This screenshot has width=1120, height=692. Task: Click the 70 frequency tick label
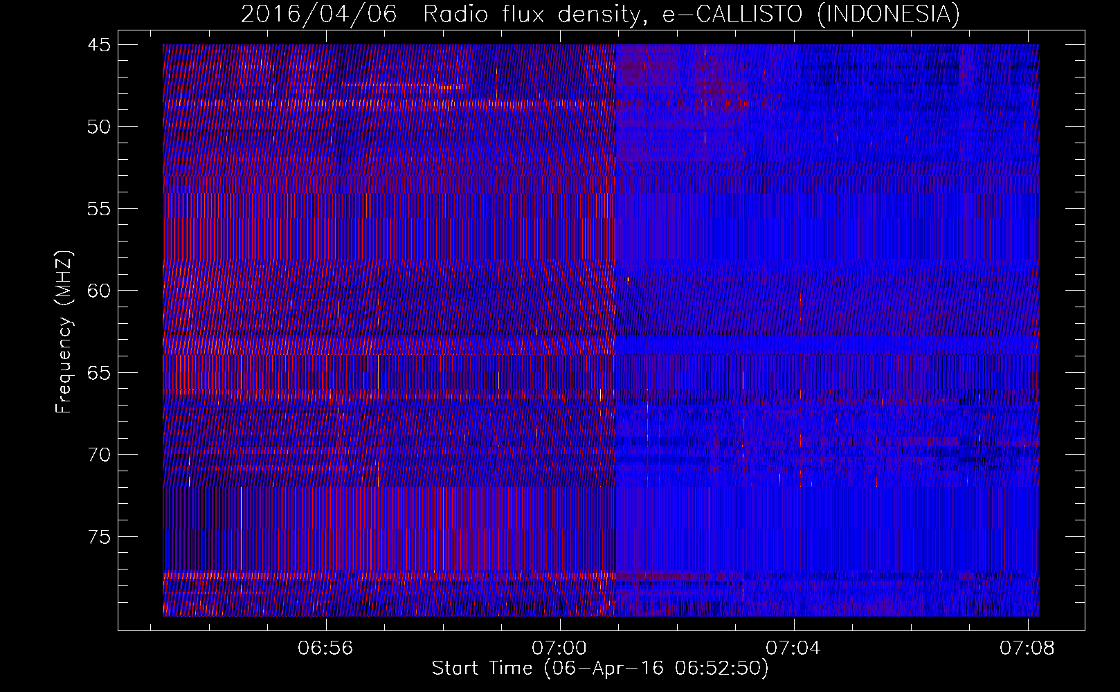click(99, 455)
